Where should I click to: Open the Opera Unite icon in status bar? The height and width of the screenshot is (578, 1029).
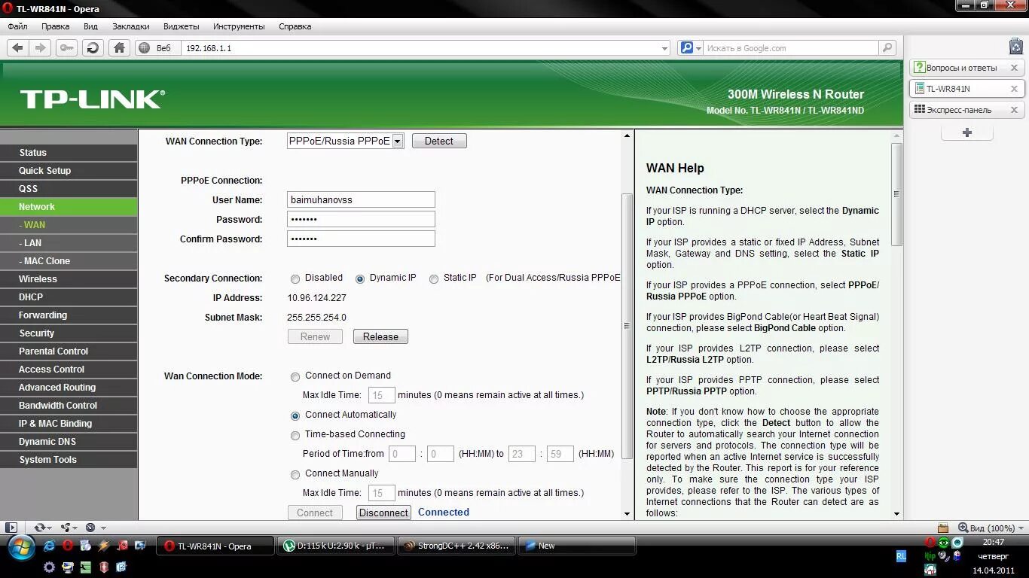click(x=66, y=528)
